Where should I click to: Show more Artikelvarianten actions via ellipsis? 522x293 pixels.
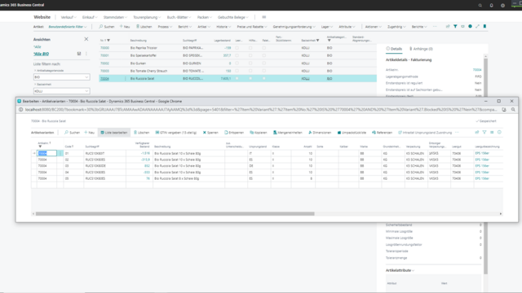pyautogui.click(x=457, y=133)
